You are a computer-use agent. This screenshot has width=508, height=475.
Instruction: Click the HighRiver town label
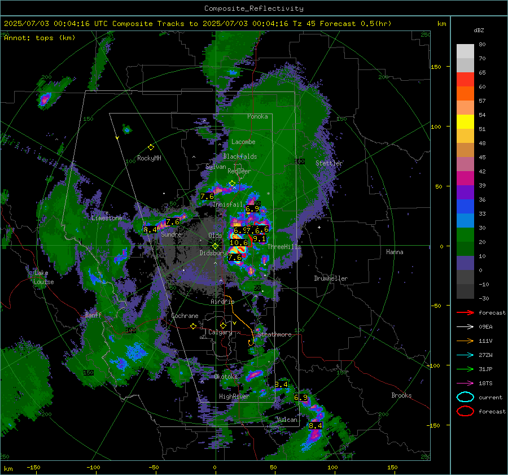234,396
